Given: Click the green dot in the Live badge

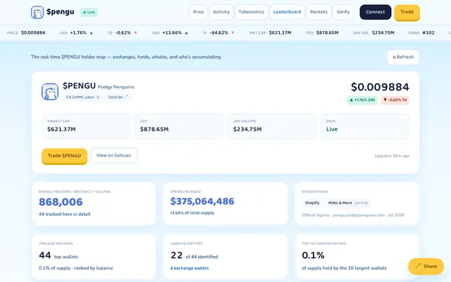Looking at the screenshot, I should point(85,13).
